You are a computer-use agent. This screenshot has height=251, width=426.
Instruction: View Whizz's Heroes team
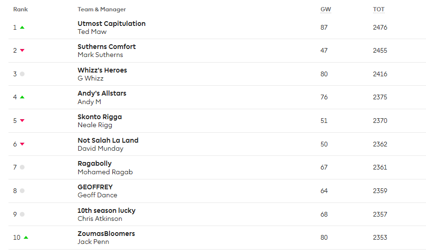pos(102,70)
